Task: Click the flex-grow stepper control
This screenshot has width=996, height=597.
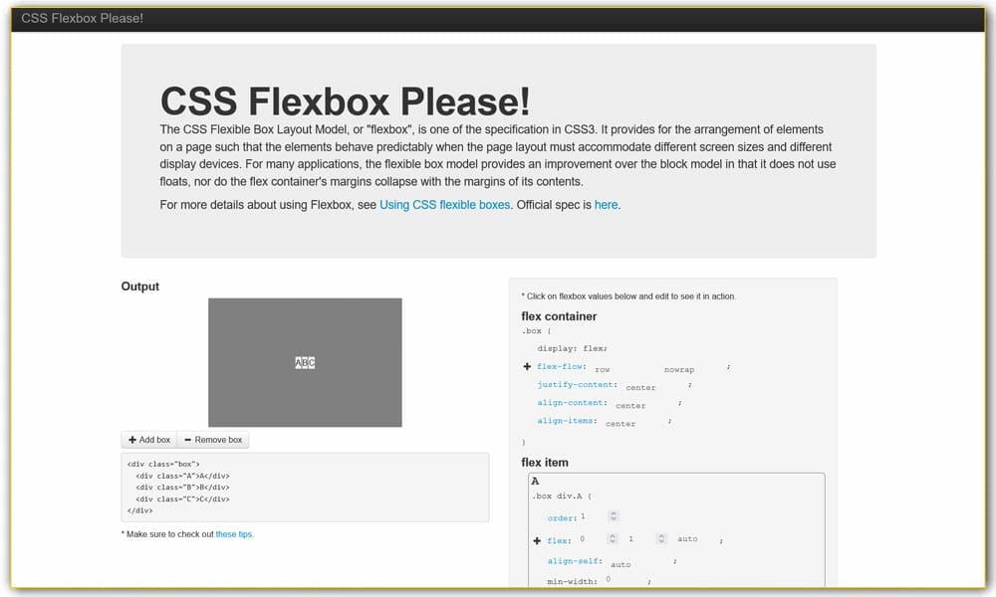Action: [x=612, y=538]
